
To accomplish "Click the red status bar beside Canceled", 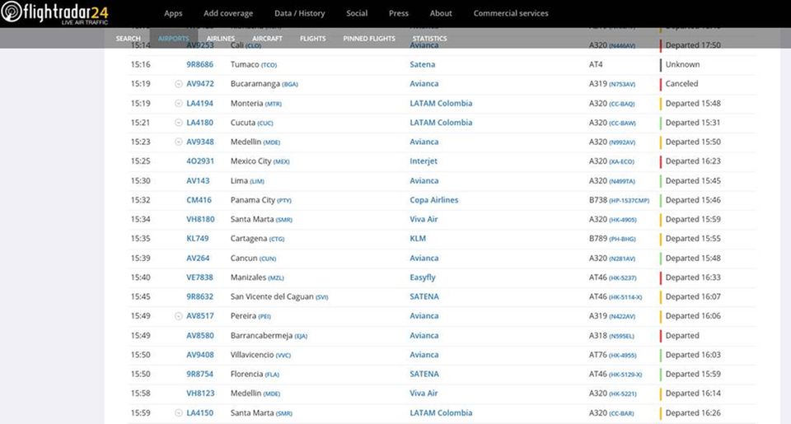I will [661, 84].
